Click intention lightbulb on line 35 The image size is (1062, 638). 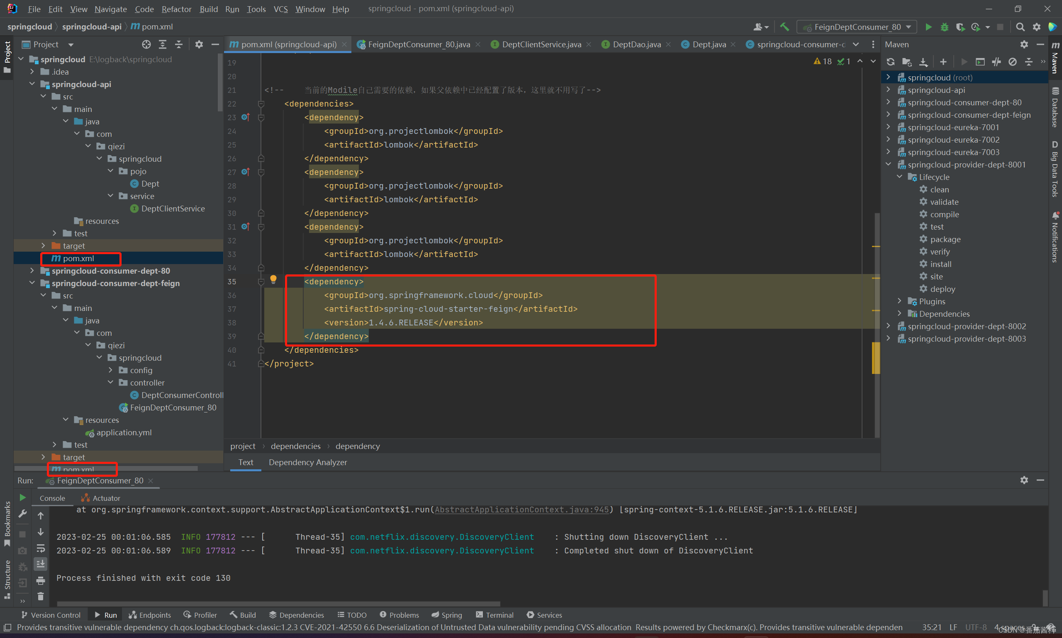[273, 279]
